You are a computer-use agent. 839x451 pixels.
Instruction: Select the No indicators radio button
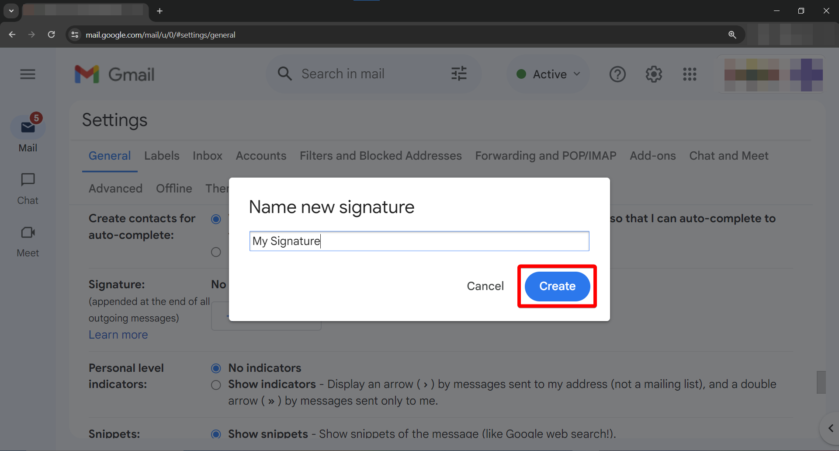pos(216,368)
